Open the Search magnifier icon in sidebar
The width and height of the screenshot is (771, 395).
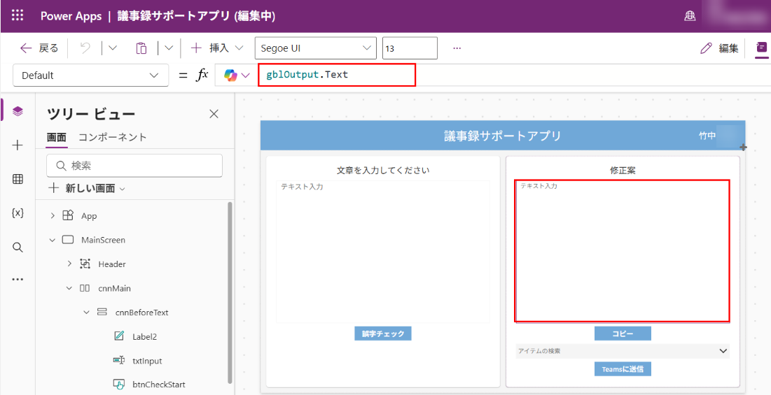tap(18, 247)
